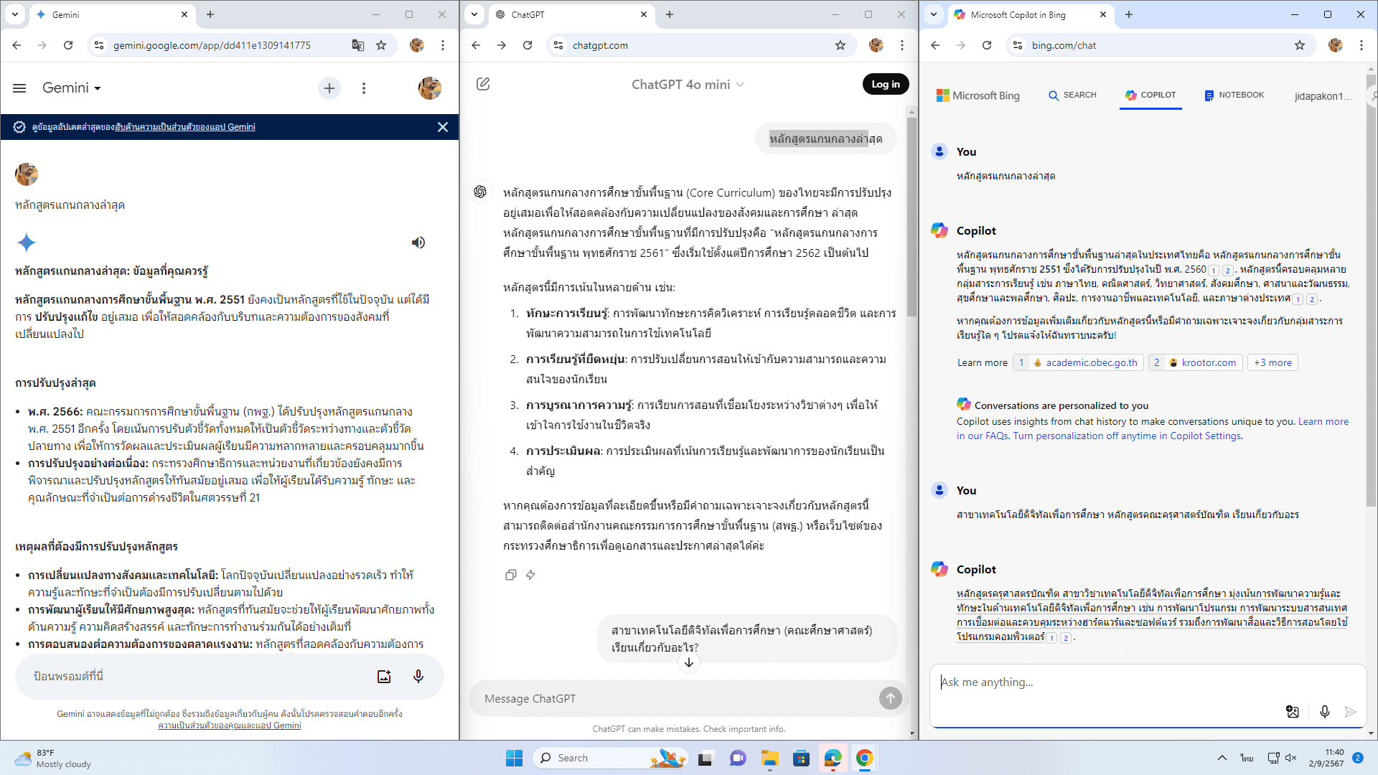Open the academic.obec.go.th source link
The width and height of the screenshot is (1378, 775).
1090,362
